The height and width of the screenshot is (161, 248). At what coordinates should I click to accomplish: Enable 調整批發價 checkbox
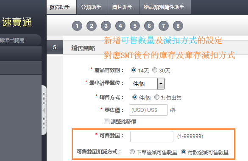pos(106,122)
